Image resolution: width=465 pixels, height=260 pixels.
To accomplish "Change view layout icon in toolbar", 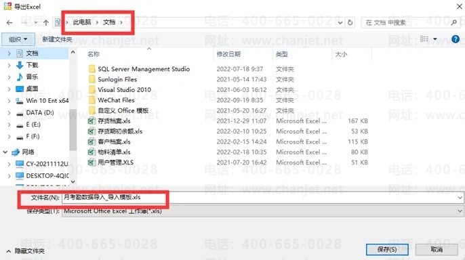I will click(424, 39).
